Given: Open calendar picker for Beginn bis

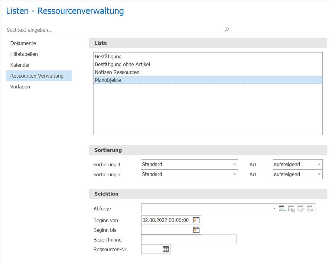Looking at the screenshot, I should [196, 230].
